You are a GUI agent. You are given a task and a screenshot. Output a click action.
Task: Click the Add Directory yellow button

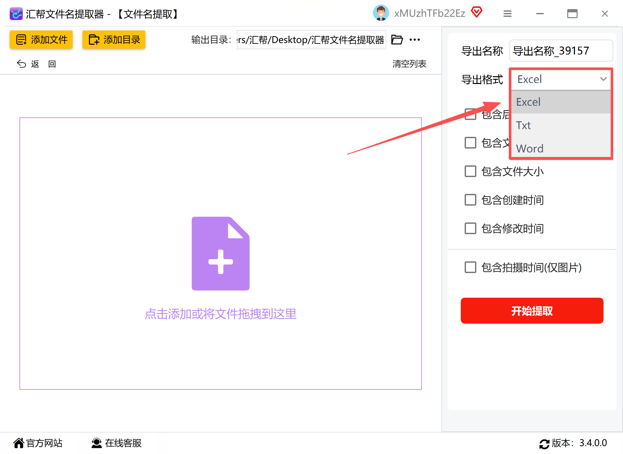(114, 40)
